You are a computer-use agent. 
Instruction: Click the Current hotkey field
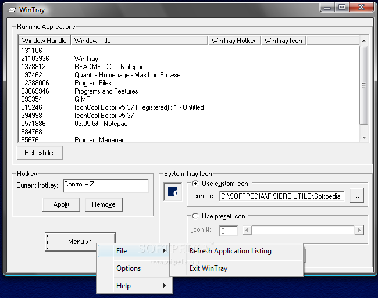[106, 185]
